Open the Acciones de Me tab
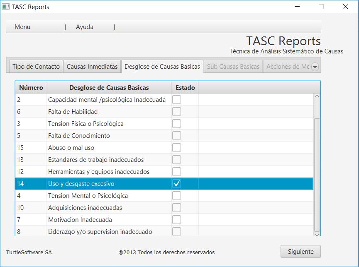The height and width of the screenshot is (267, 359). [288, 67]
